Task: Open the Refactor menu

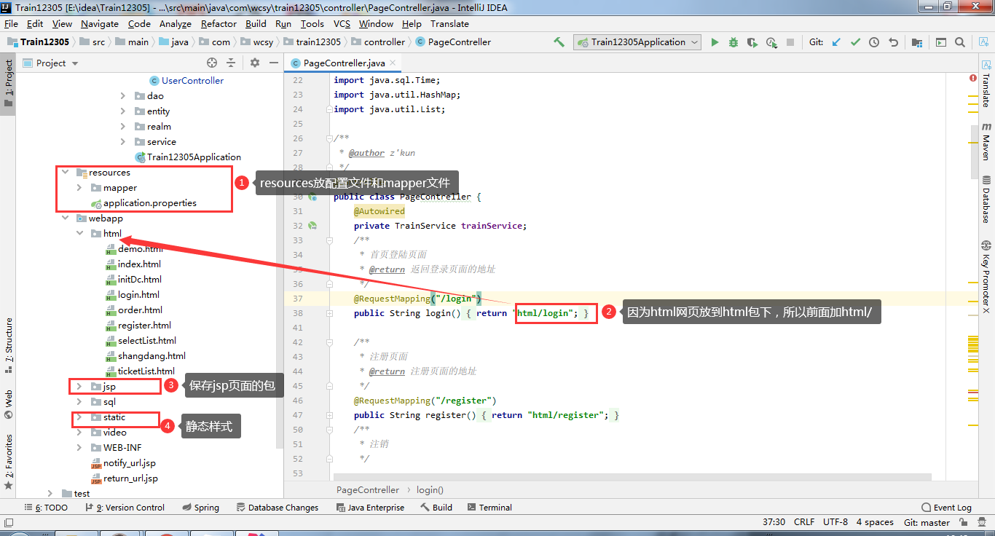Action: pyautogui.click(x=218, y=23)
